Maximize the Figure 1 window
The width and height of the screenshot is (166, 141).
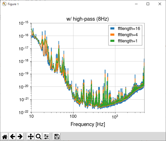coord(148,4)
